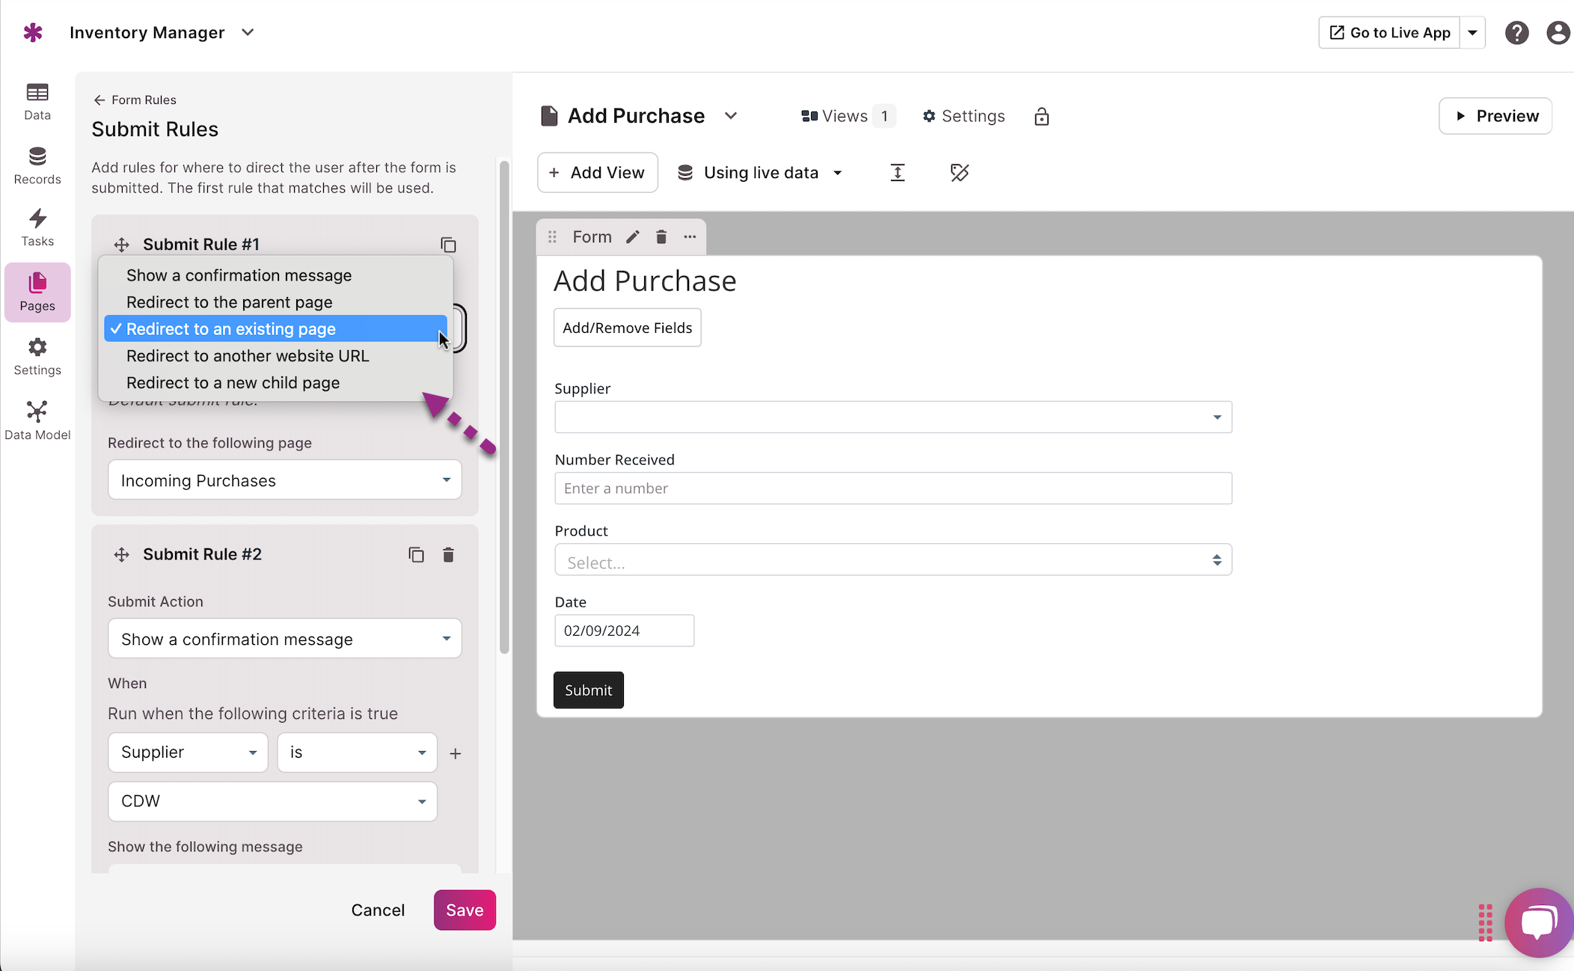
Task: Open the Tasks section in sidebar
Action: coord(37,227)
